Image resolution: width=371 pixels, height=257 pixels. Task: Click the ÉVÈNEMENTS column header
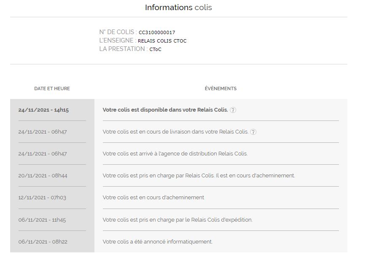220,88
